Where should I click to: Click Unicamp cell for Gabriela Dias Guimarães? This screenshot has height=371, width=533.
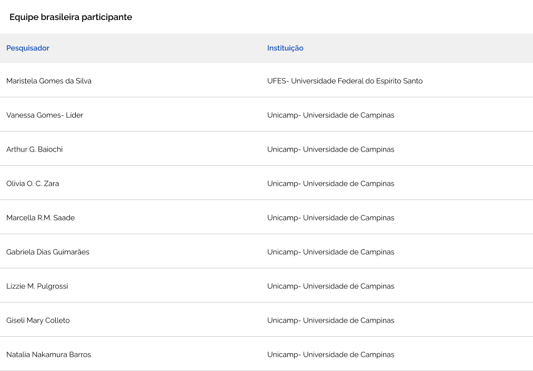[x=330, y=252]
